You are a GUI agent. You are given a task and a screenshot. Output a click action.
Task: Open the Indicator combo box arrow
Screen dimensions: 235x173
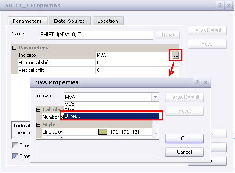(x=155, y=97)
